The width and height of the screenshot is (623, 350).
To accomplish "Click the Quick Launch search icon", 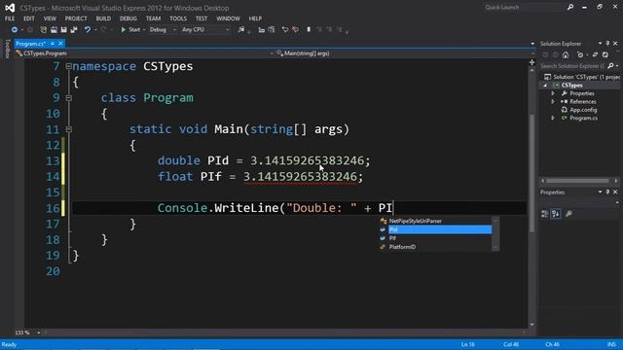I will tap(570, 7).
